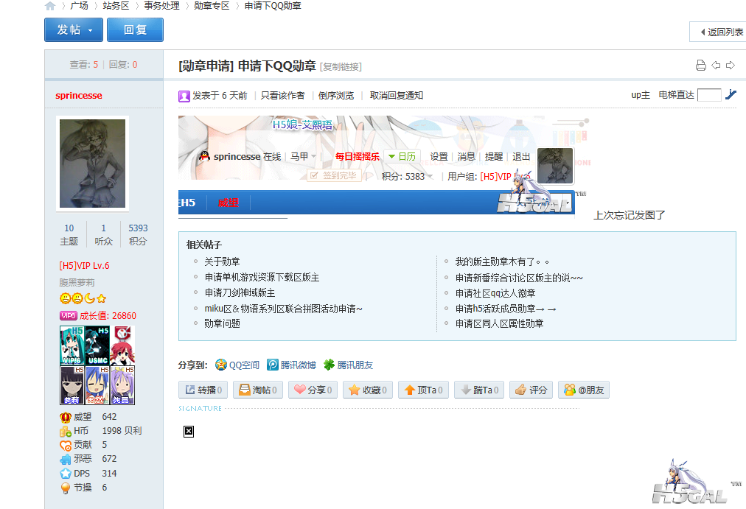Click the post screenshot image
Image resolution: width=746 pixels, height=509 pixels.
coord(384,167)
